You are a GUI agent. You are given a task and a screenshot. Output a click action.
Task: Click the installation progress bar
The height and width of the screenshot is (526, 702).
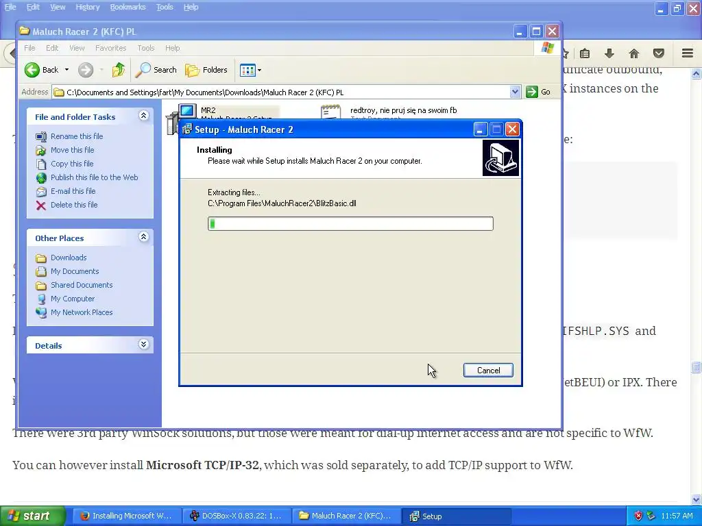pos(350,224)
